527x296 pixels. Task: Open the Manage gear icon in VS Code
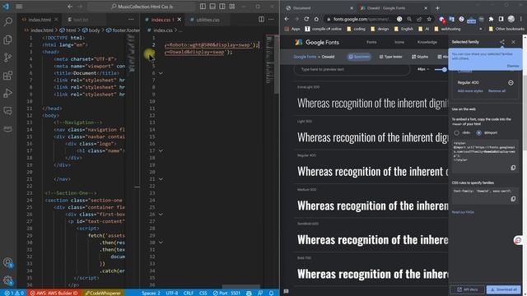[x=7, y=280]
